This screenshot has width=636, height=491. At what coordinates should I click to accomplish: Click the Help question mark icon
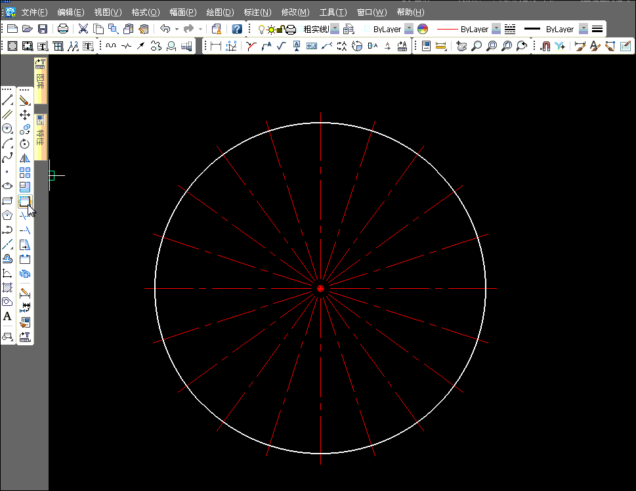pyautogui.click(x=237, y=29)
